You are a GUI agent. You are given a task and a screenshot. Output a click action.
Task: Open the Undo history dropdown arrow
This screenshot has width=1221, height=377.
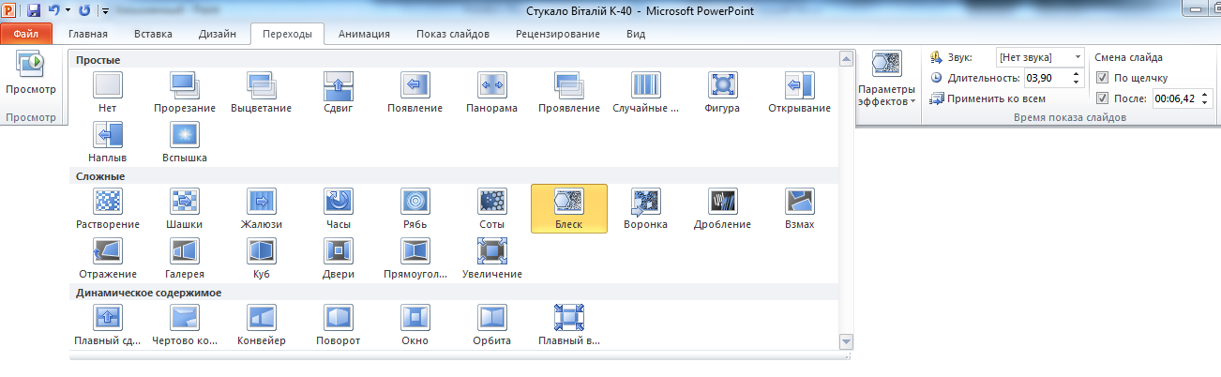click(68, 11)
